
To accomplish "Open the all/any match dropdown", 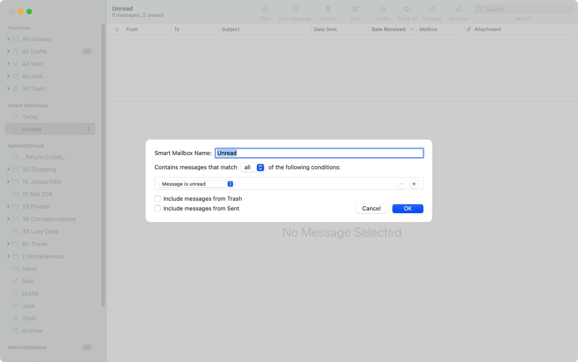I will (x=253, y=167).
